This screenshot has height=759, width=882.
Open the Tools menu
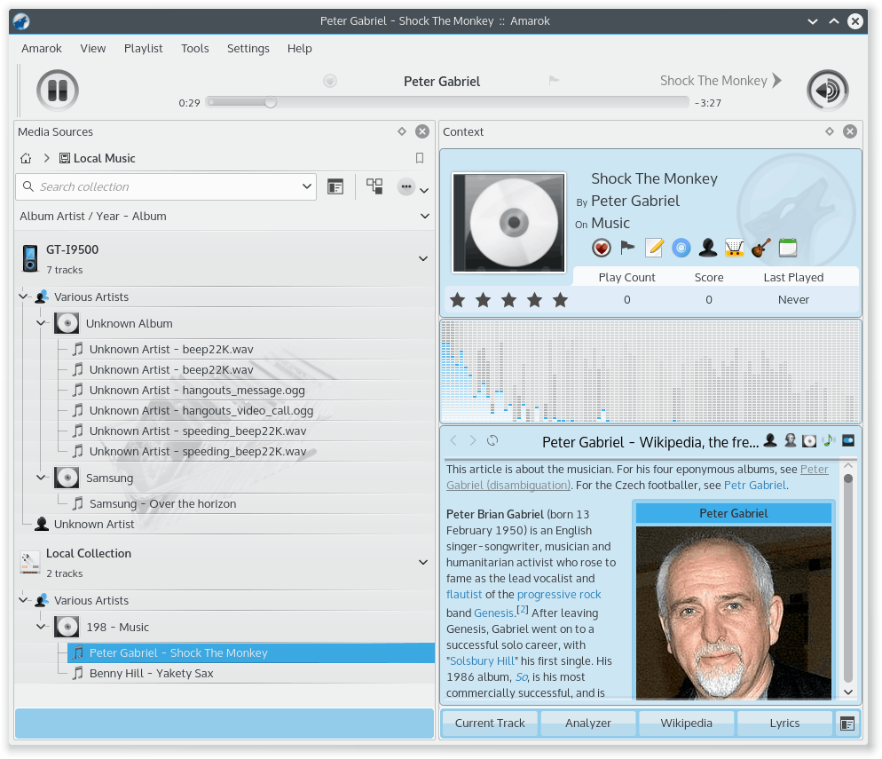pos(194,49)
